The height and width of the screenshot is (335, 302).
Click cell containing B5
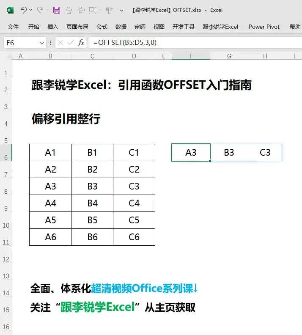click(x=92, y=220)
